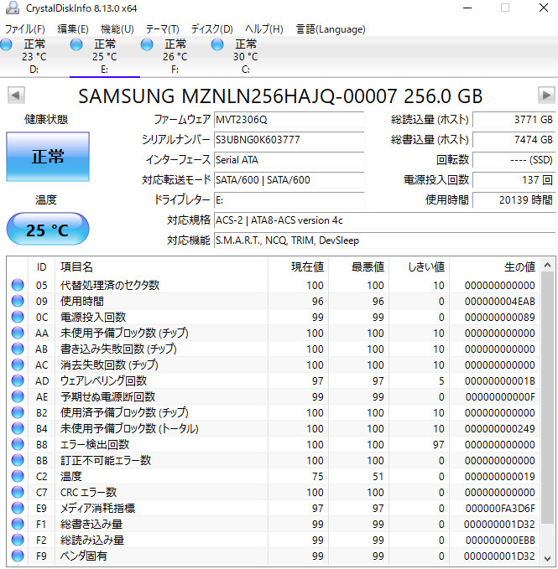Click the scrollbar up arrow
This screenshot has width=558, height=569.
click(x=547, y=266)
